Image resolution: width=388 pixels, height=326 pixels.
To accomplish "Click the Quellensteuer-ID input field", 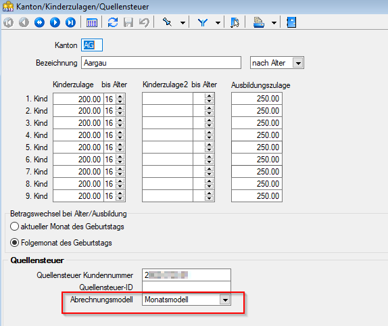I will 187,287.
